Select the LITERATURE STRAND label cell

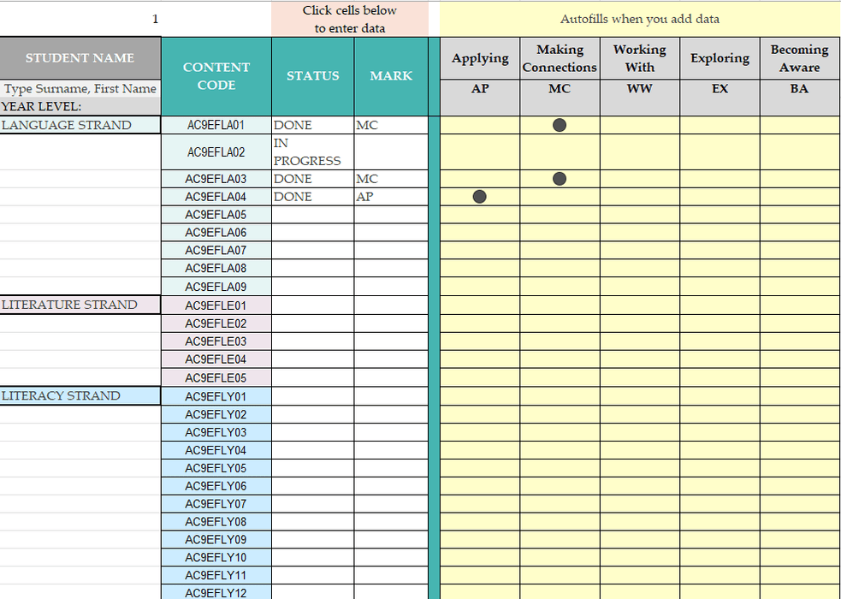[80, 305]
